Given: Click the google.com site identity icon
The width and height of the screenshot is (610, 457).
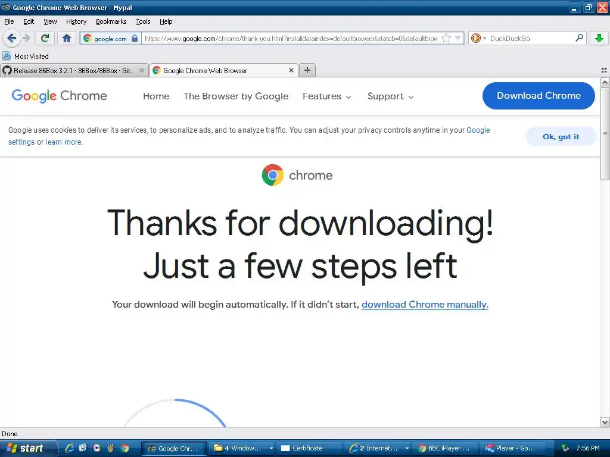Looking at the screenshot, I should (x=88, y=38).
